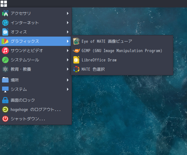
Task: Click the グラフィックス submenu arrow
Action: [x=68, y=41]
